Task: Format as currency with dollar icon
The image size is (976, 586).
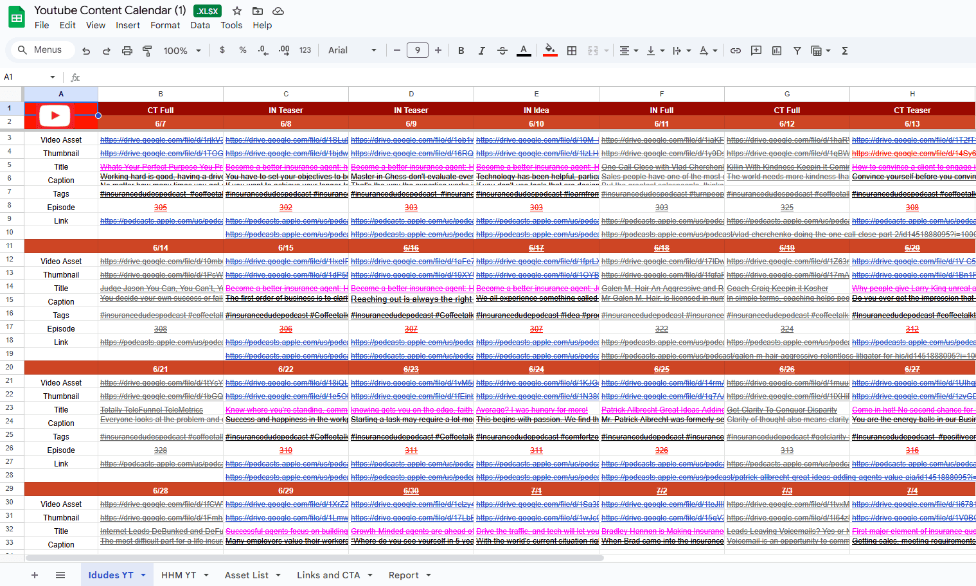Action: click(x=222, y=50)
